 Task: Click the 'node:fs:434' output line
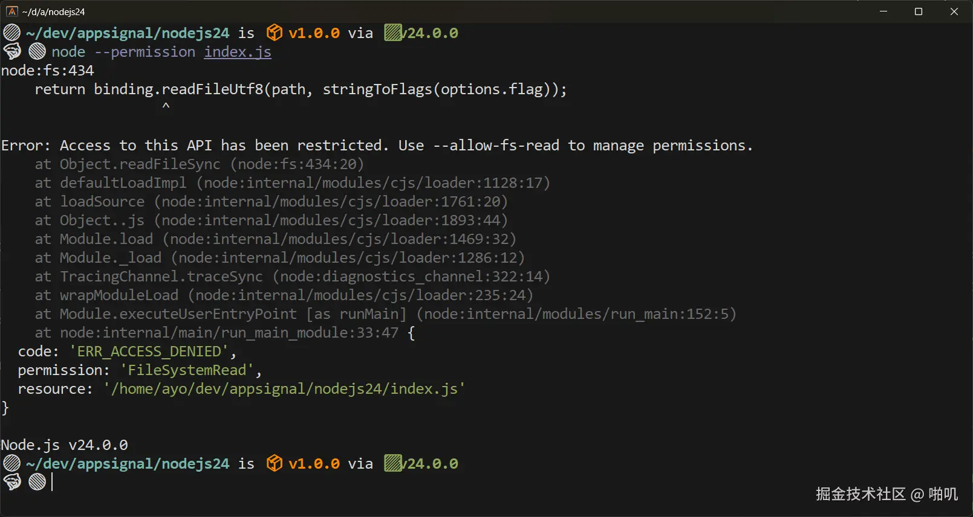point(48,71)
